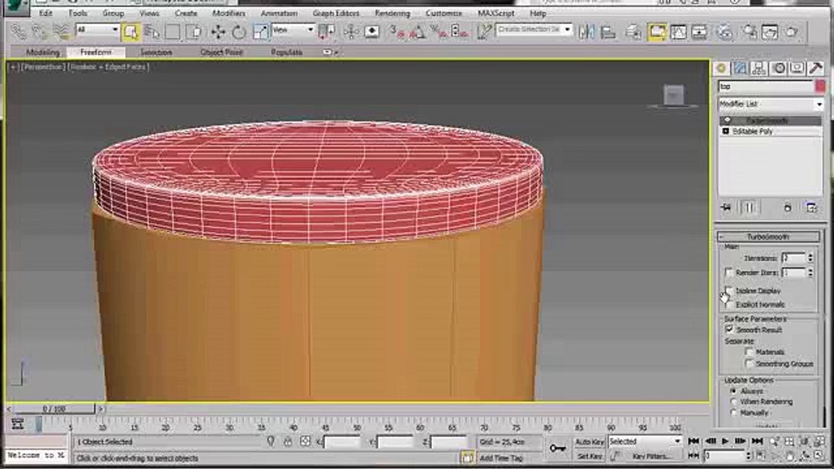Select the Select Object tool
834x469 pixels.
coord(131,31)
